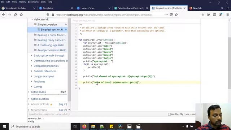
Task: Open the Edit menu
Action: 8,2
